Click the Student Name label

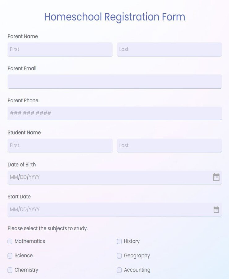coord(24,132)
